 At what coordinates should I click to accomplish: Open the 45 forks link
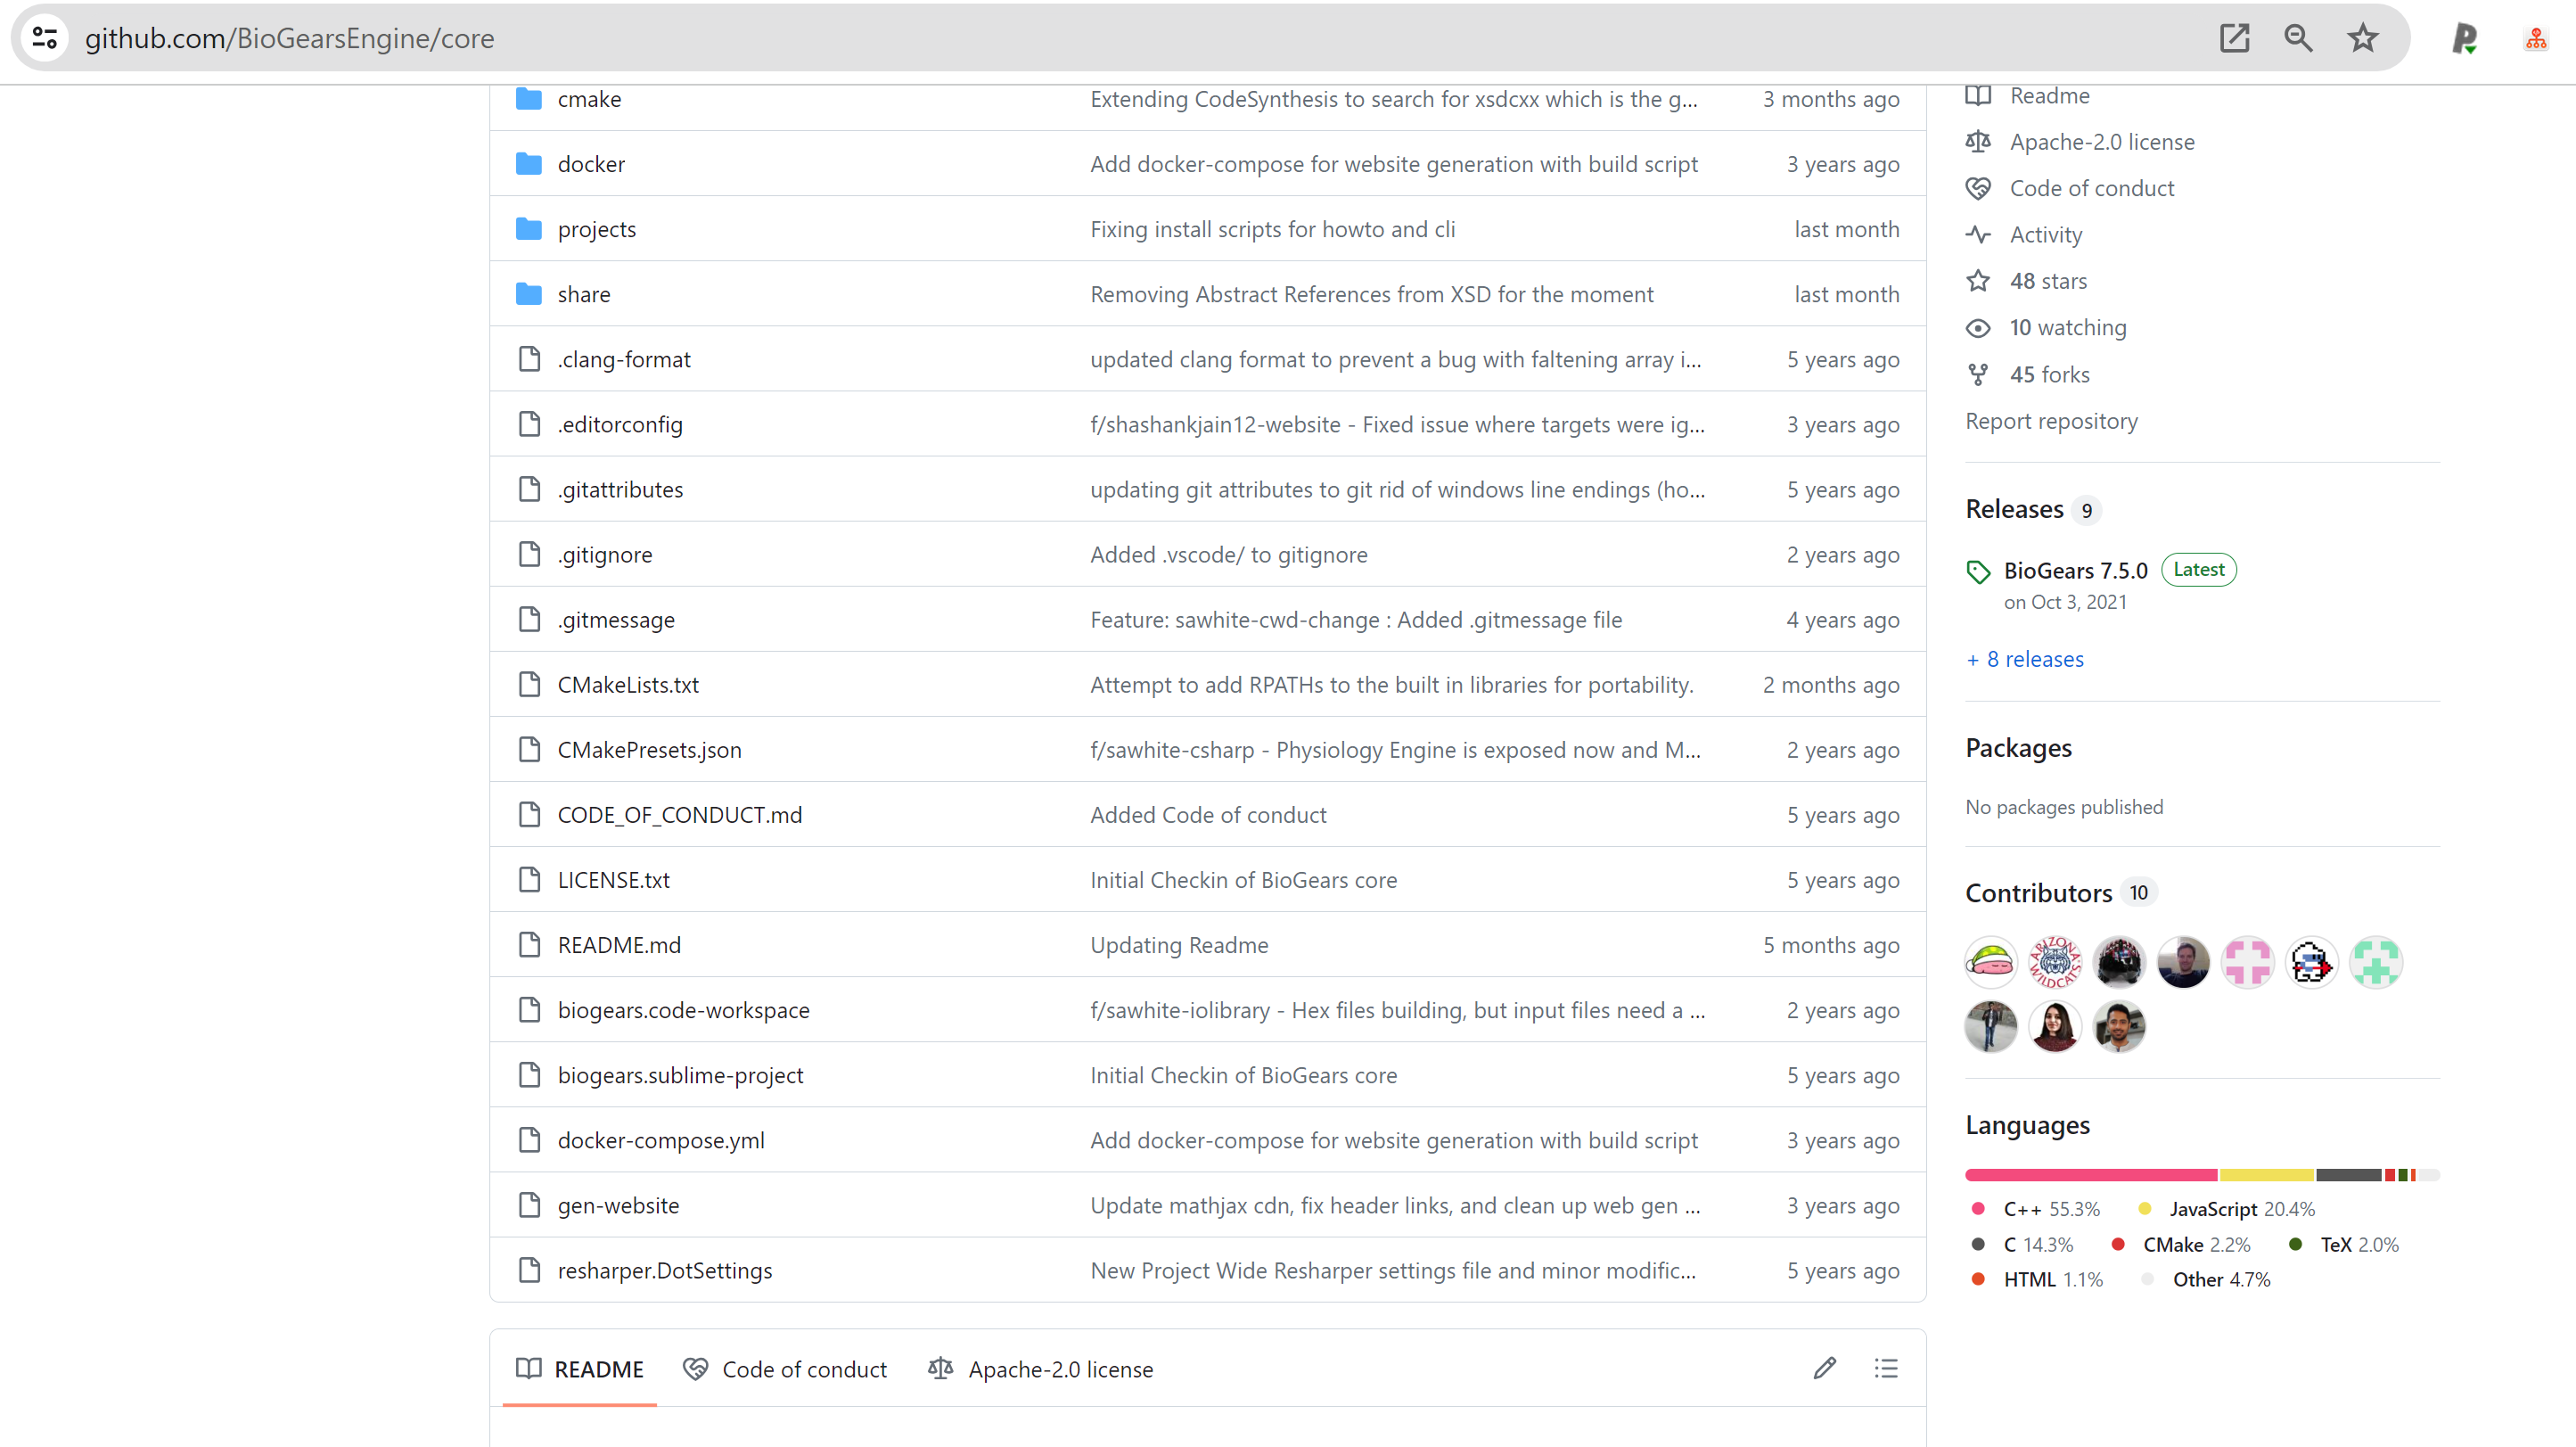tap(2049, 375)
